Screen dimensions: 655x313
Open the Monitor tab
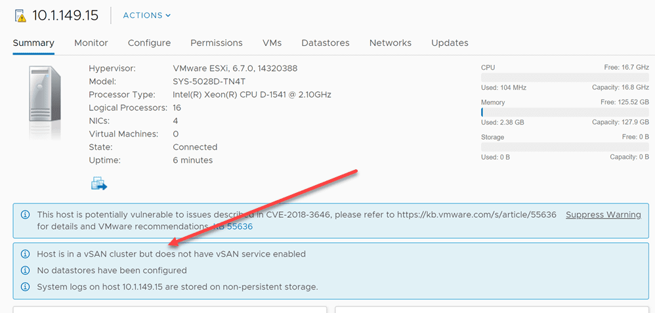coord(91,43)
